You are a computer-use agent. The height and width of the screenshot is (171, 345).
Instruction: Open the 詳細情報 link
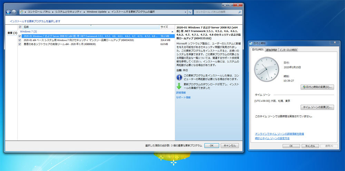pos(181,93)
